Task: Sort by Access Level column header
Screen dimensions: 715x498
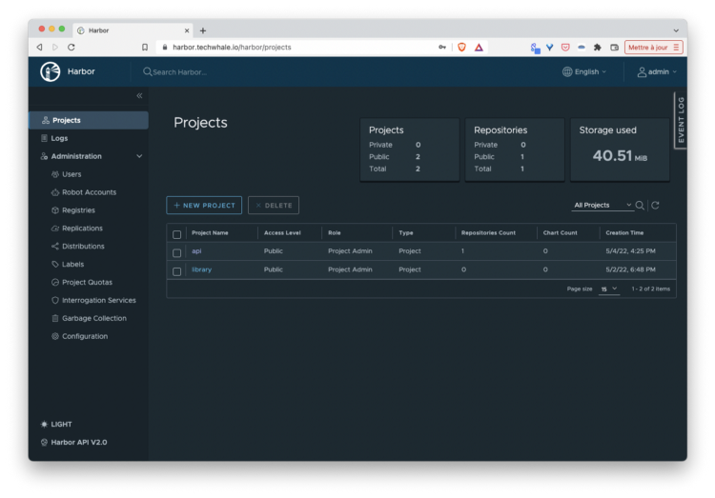Action: click(282, 233)
